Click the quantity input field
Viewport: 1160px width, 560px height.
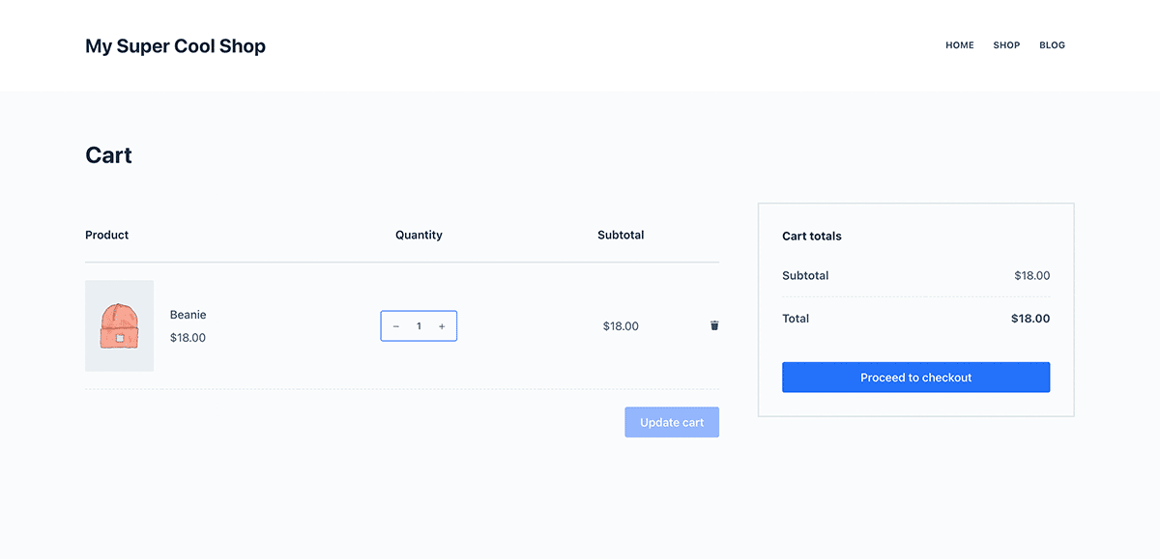[419, 325]
